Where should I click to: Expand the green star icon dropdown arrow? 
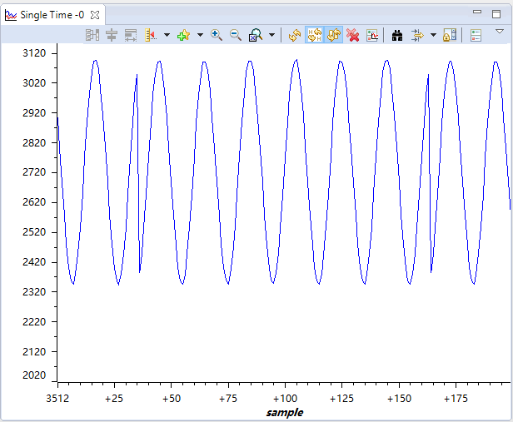[x=200, y=35]
